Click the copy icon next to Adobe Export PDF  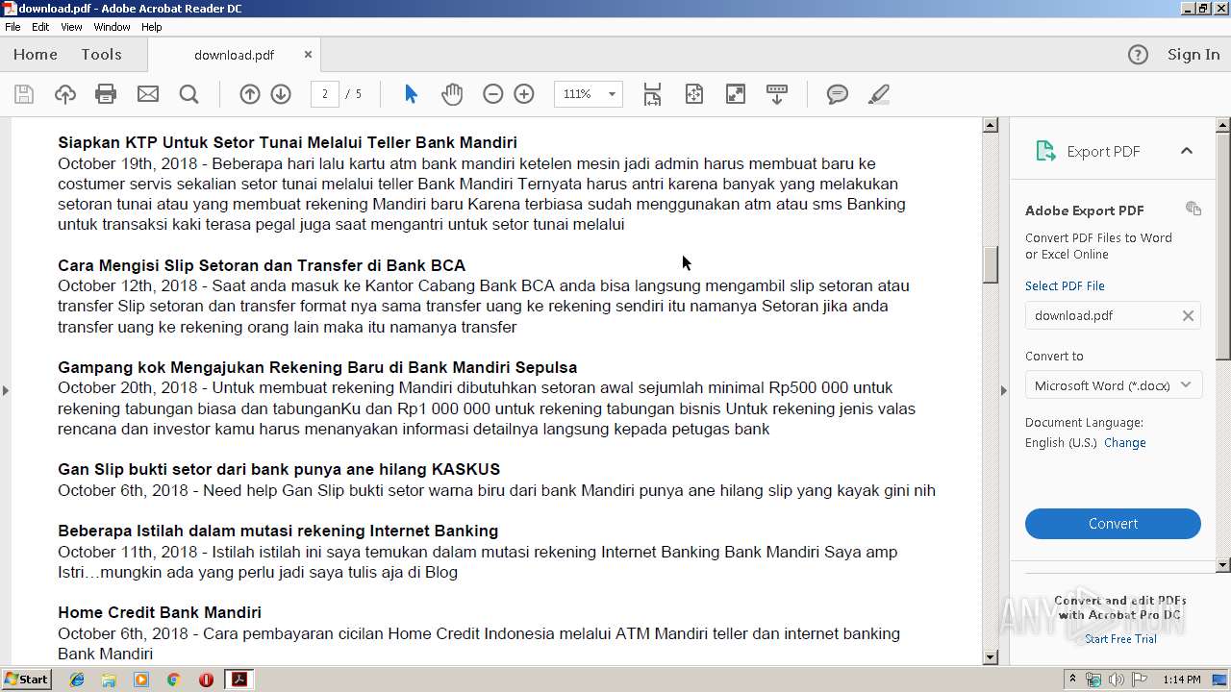coord(1193,209)
